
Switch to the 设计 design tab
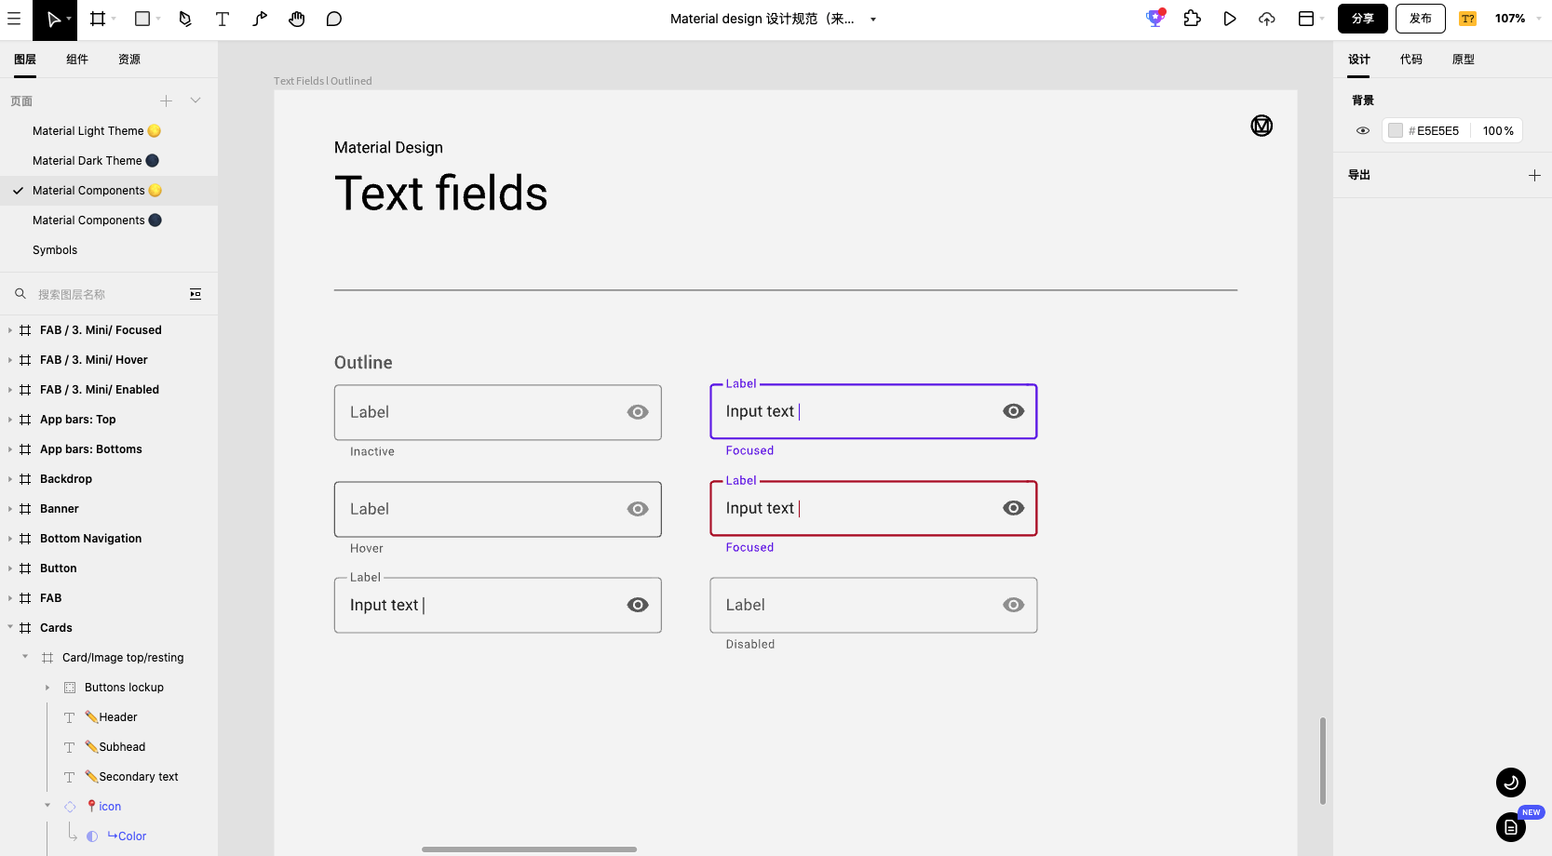coord(1359,60)
